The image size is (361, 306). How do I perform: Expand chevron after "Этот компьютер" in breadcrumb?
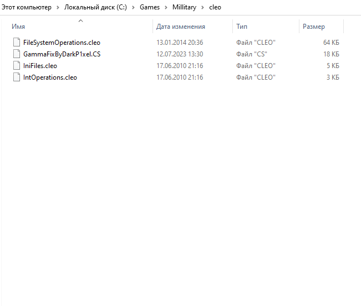(x=58, y=8)
